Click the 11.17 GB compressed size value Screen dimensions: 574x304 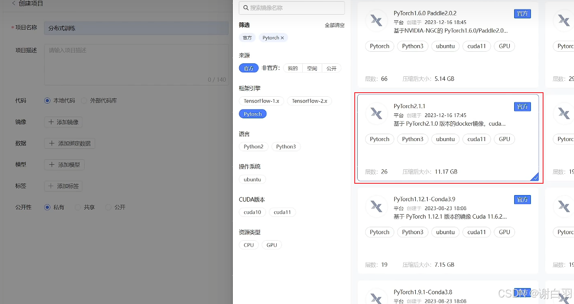tap(446, 172)
